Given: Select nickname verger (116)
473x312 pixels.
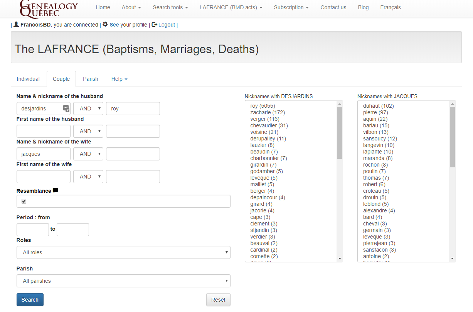Looking at the screenshot, I should point(265,119).
